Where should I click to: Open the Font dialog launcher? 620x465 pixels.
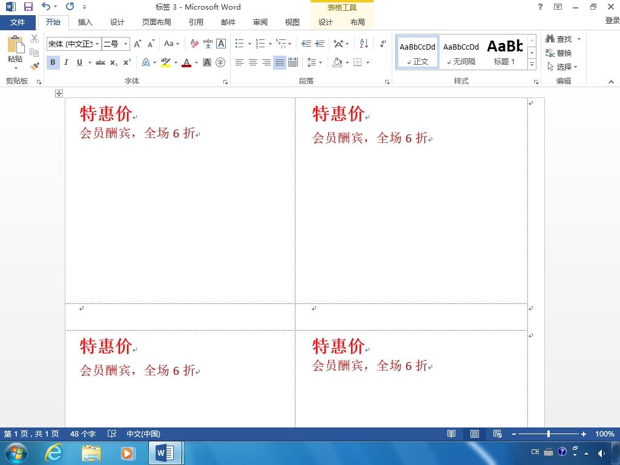tap(225, 82)
